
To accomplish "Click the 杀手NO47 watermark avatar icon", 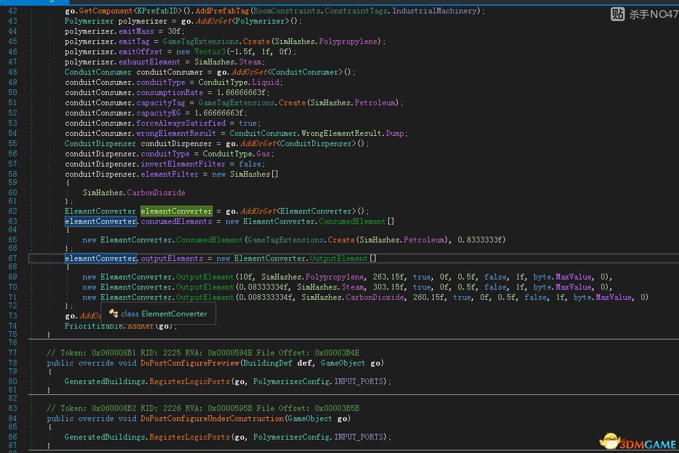I will coord(617,14).
